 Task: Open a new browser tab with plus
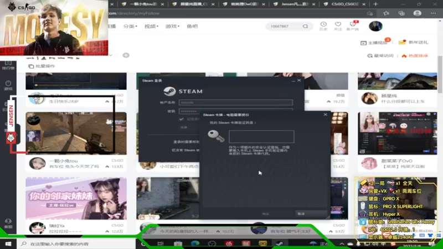click(x=375, y=4)
